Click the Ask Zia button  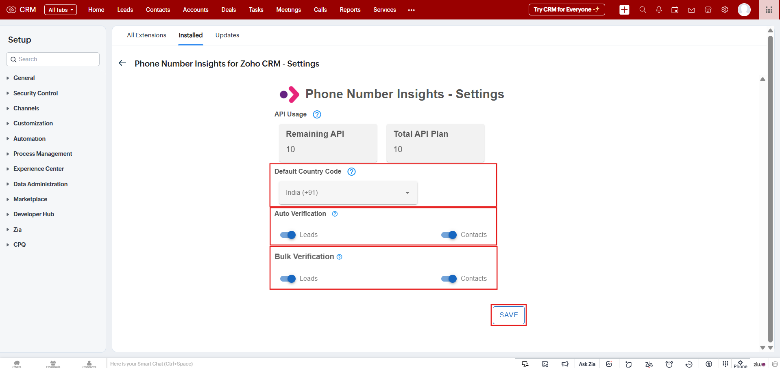(x=587, y=364)
